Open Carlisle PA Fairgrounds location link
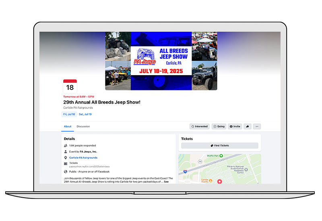Screen dimensions: 322x221 click(83, 158)
